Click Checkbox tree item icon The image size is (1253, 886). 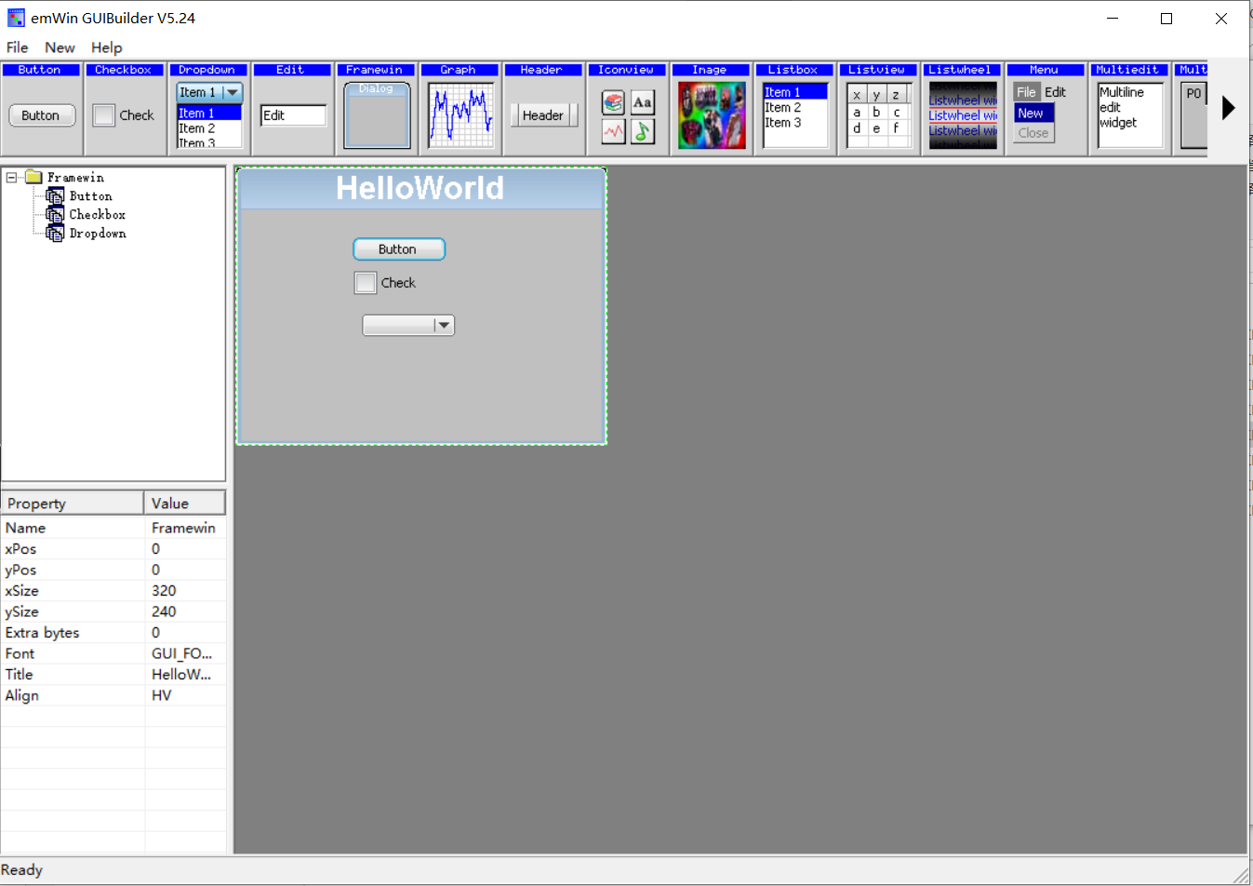coord(55,215)
